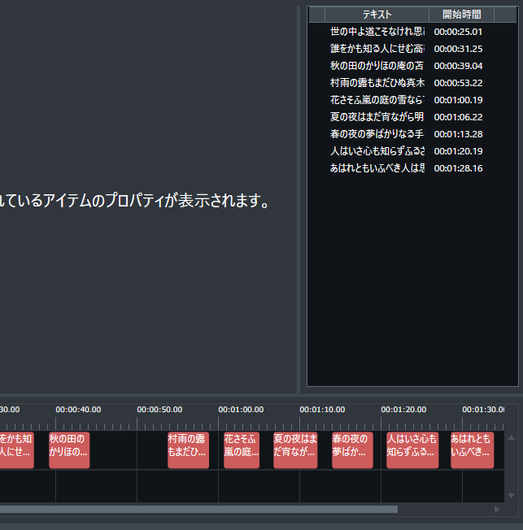523x530 pixels.
Task: Click the 開始時間 column header
Action: [x=461, y=15]
